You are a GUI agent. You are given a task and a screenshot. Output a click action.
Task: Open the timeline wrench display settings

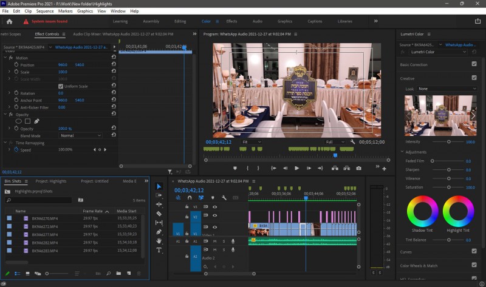click(x=224, y=198)
